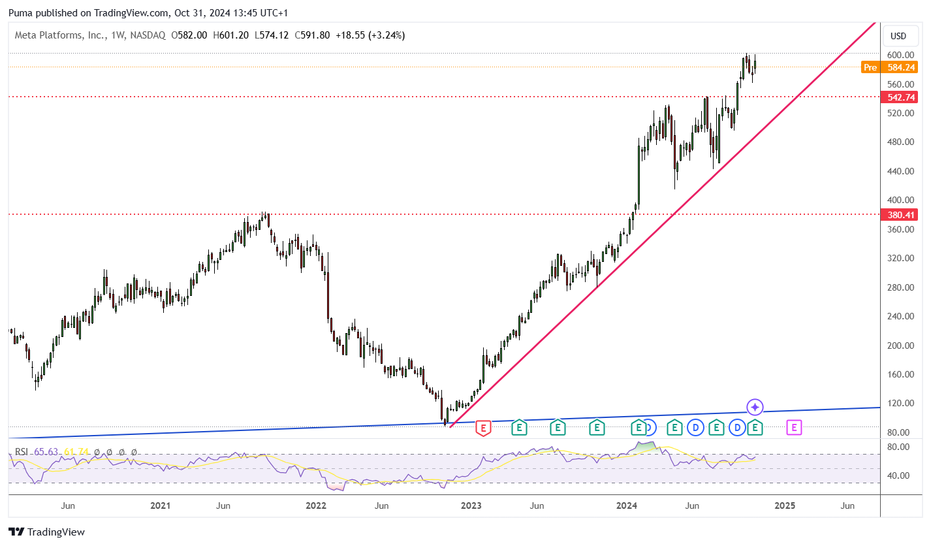The height and width of the screenshot is (546, 931).
Task: Click the RSI value 65.63
Action: [46, 451]
